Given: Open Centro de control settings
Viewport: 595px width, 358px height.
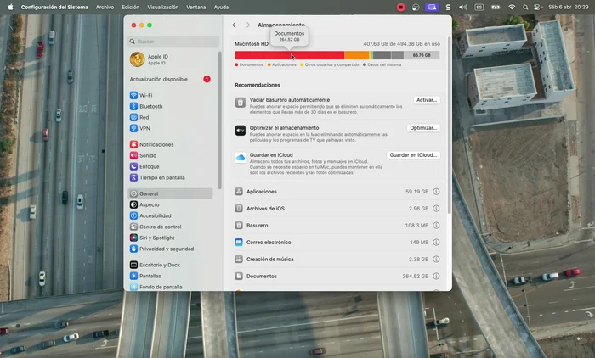Looking at the screenshot, I should point(160,227).
